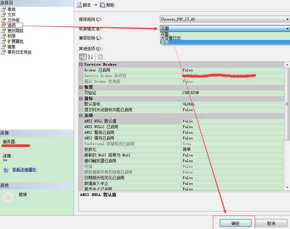Sort properties alphabetically with A-Z icon
Viewport: 290px width, 229px height.
point(90,57)
